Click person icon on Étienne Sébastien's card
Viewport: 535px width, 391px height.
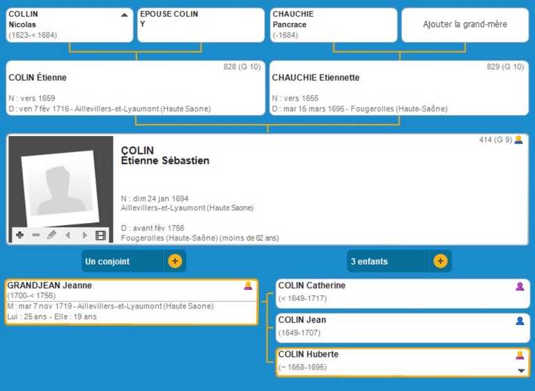[518, 140]
